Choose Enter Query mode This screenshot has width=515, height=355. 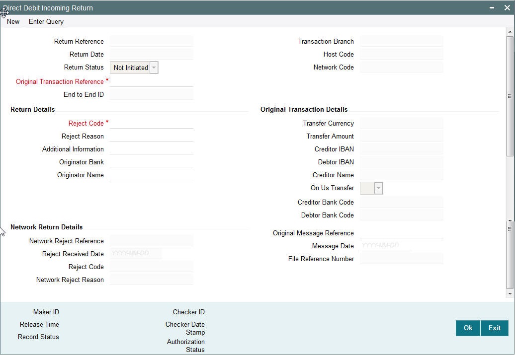coord(46,21)
